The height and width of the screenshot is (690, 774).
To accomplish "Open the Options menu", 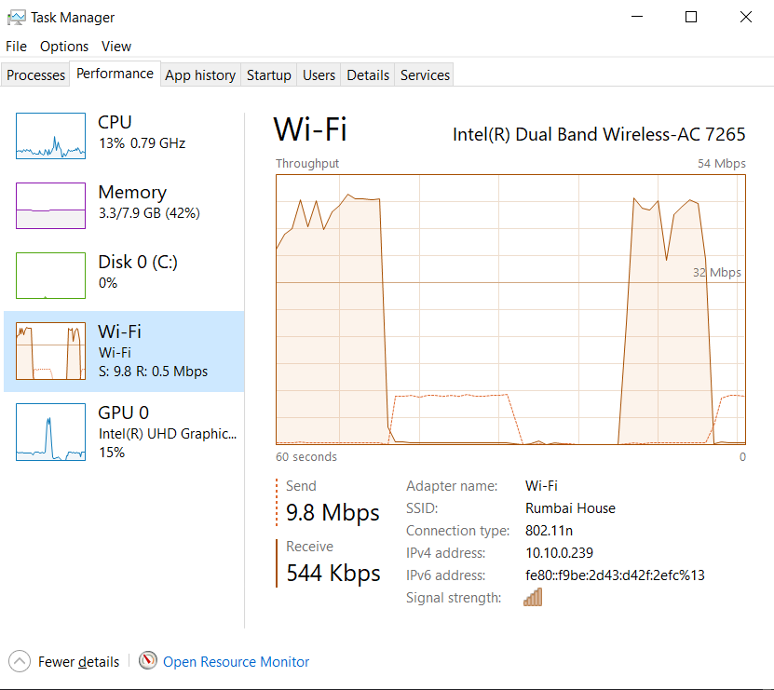I will point(64,47).
